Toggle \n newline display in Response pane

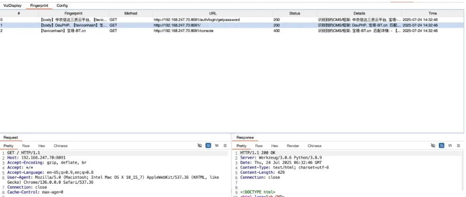(x=450, y=145)
